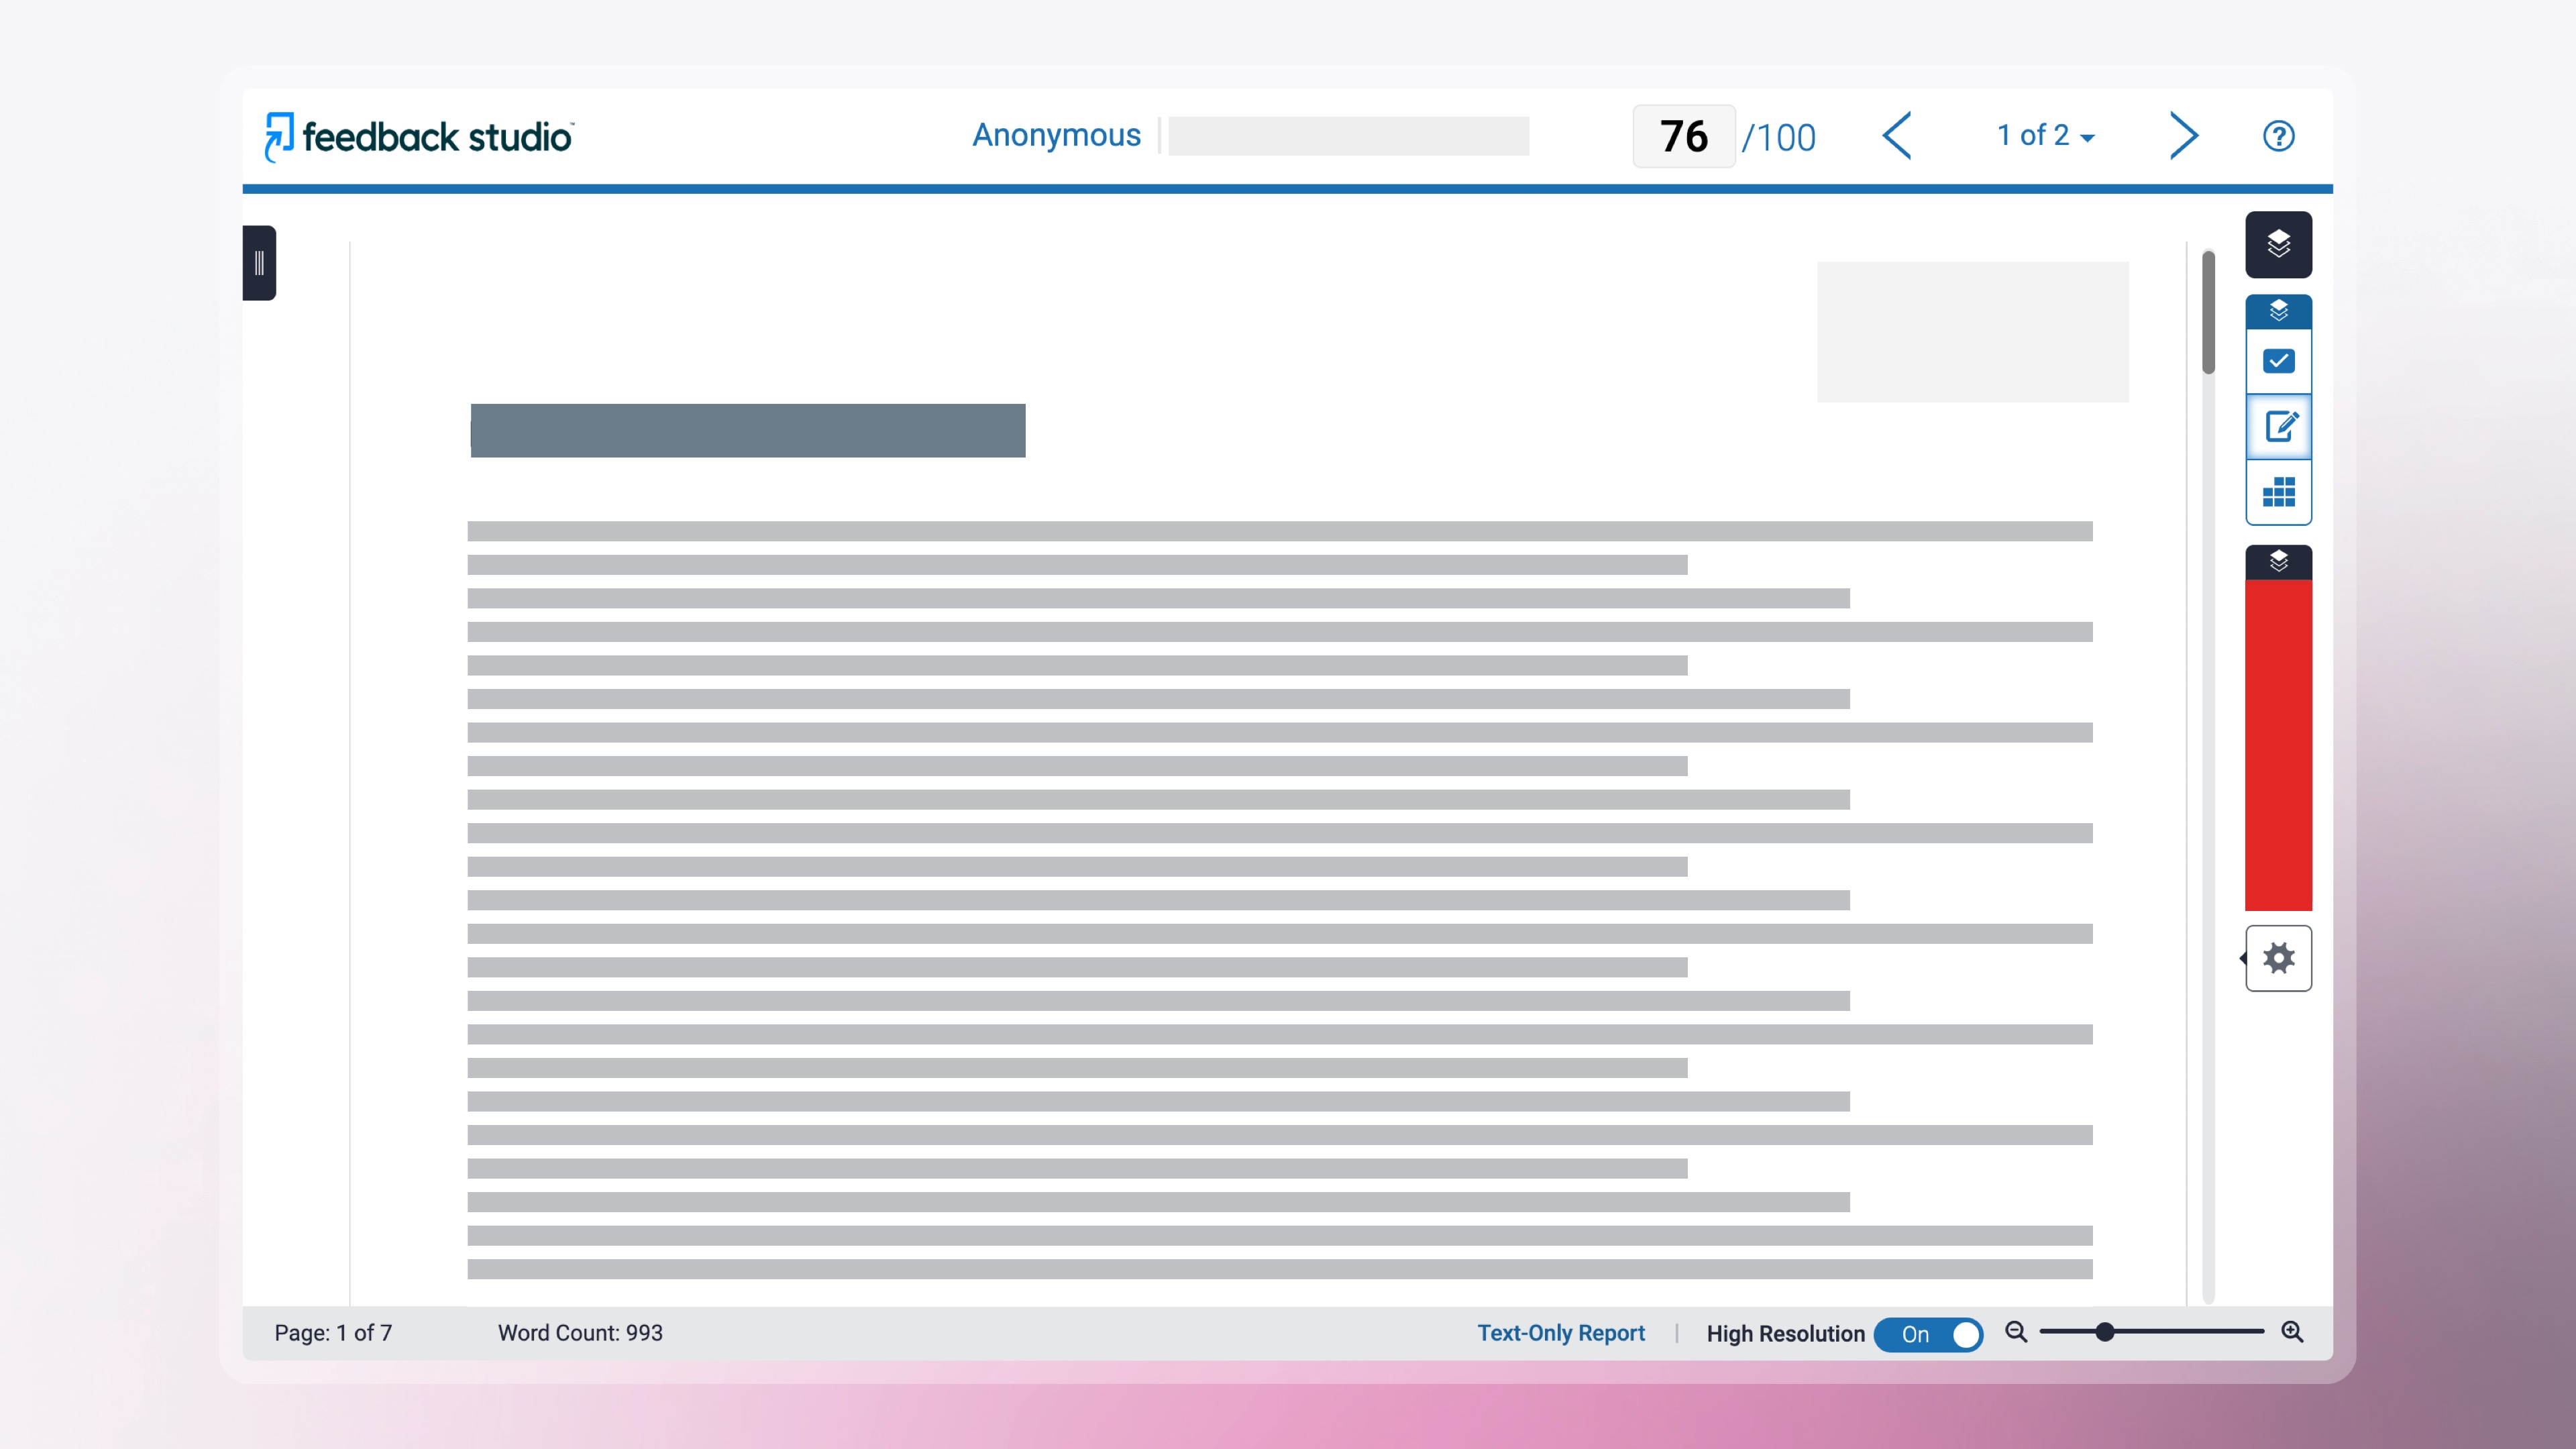Click the grade score field showing 76
Viewport: 2576px width, 1449px height.
click(1683, 136)
